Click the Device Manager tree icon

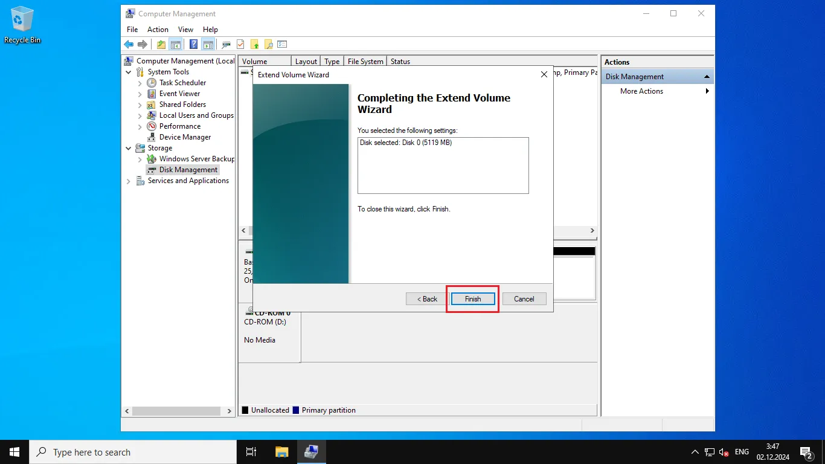coord(152,137)
